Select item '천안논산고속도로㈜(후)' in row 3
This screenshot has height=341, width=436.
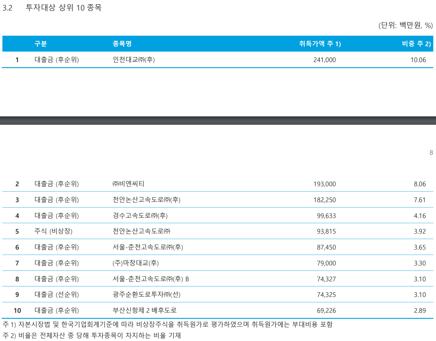(x=146, y=200)
